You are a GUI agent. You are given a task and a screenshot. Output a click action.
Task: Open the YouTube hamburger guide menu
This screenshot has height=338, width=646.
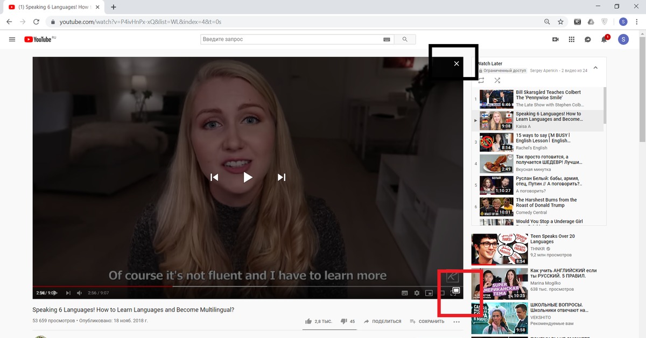12,39
